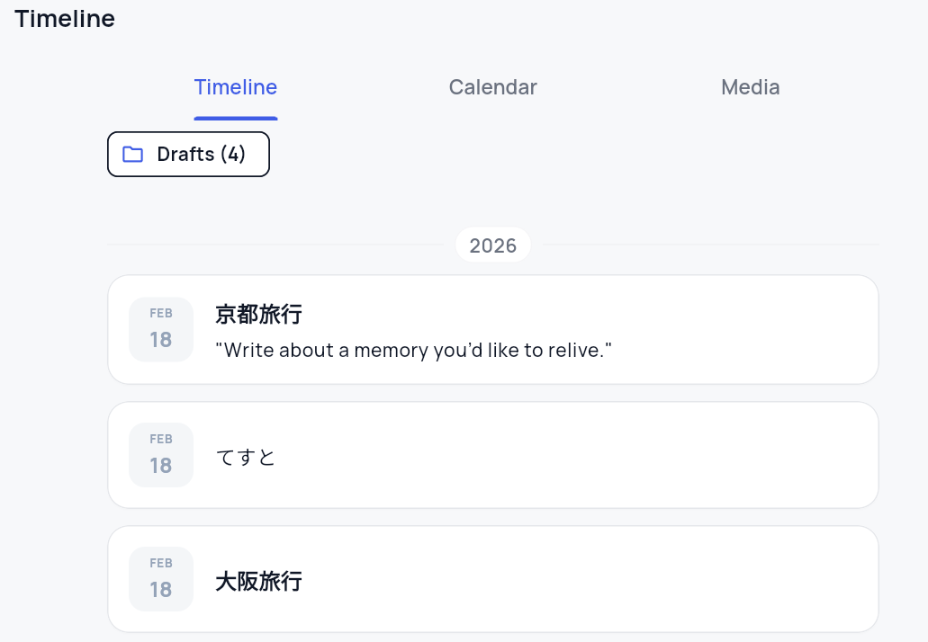928x642 pixels.
Task: Click the day number 18 on 京都旅行 badge
Action: point(161,340)
